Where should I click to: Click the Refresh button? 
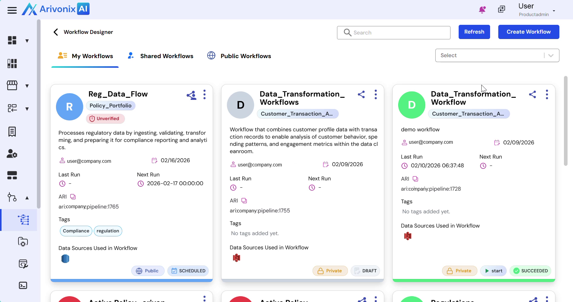pyautogui.click(x=474, y=32)
